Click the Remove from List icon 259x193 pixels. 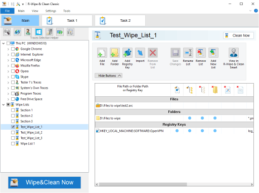[153, 53]
